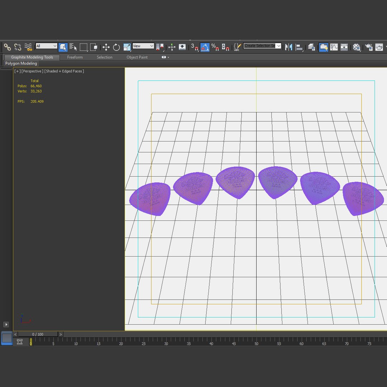This screenshot has width=387, height=387.
Task: Click the Select and Manipulate icon
Action: click(172, 47)
